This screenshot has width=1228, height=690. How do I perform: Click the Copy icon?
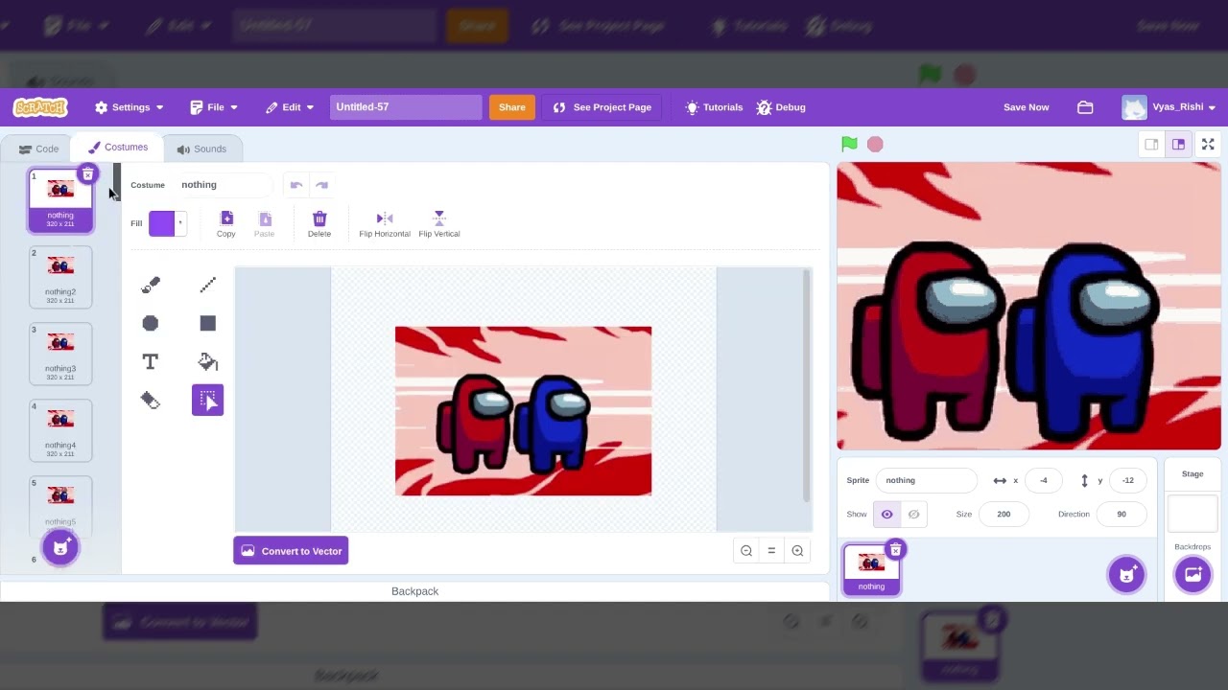[x=226, y=224]
